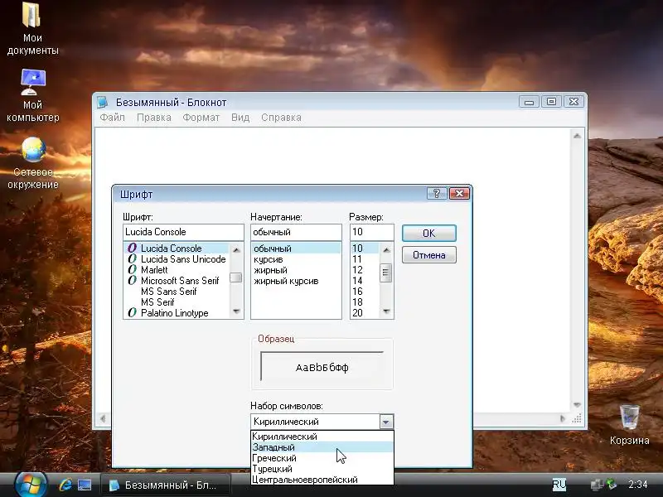The width and height of the screenshot is (663, 497).
Task: Open the Файл menu in Notepad
Action: (113, 118)
